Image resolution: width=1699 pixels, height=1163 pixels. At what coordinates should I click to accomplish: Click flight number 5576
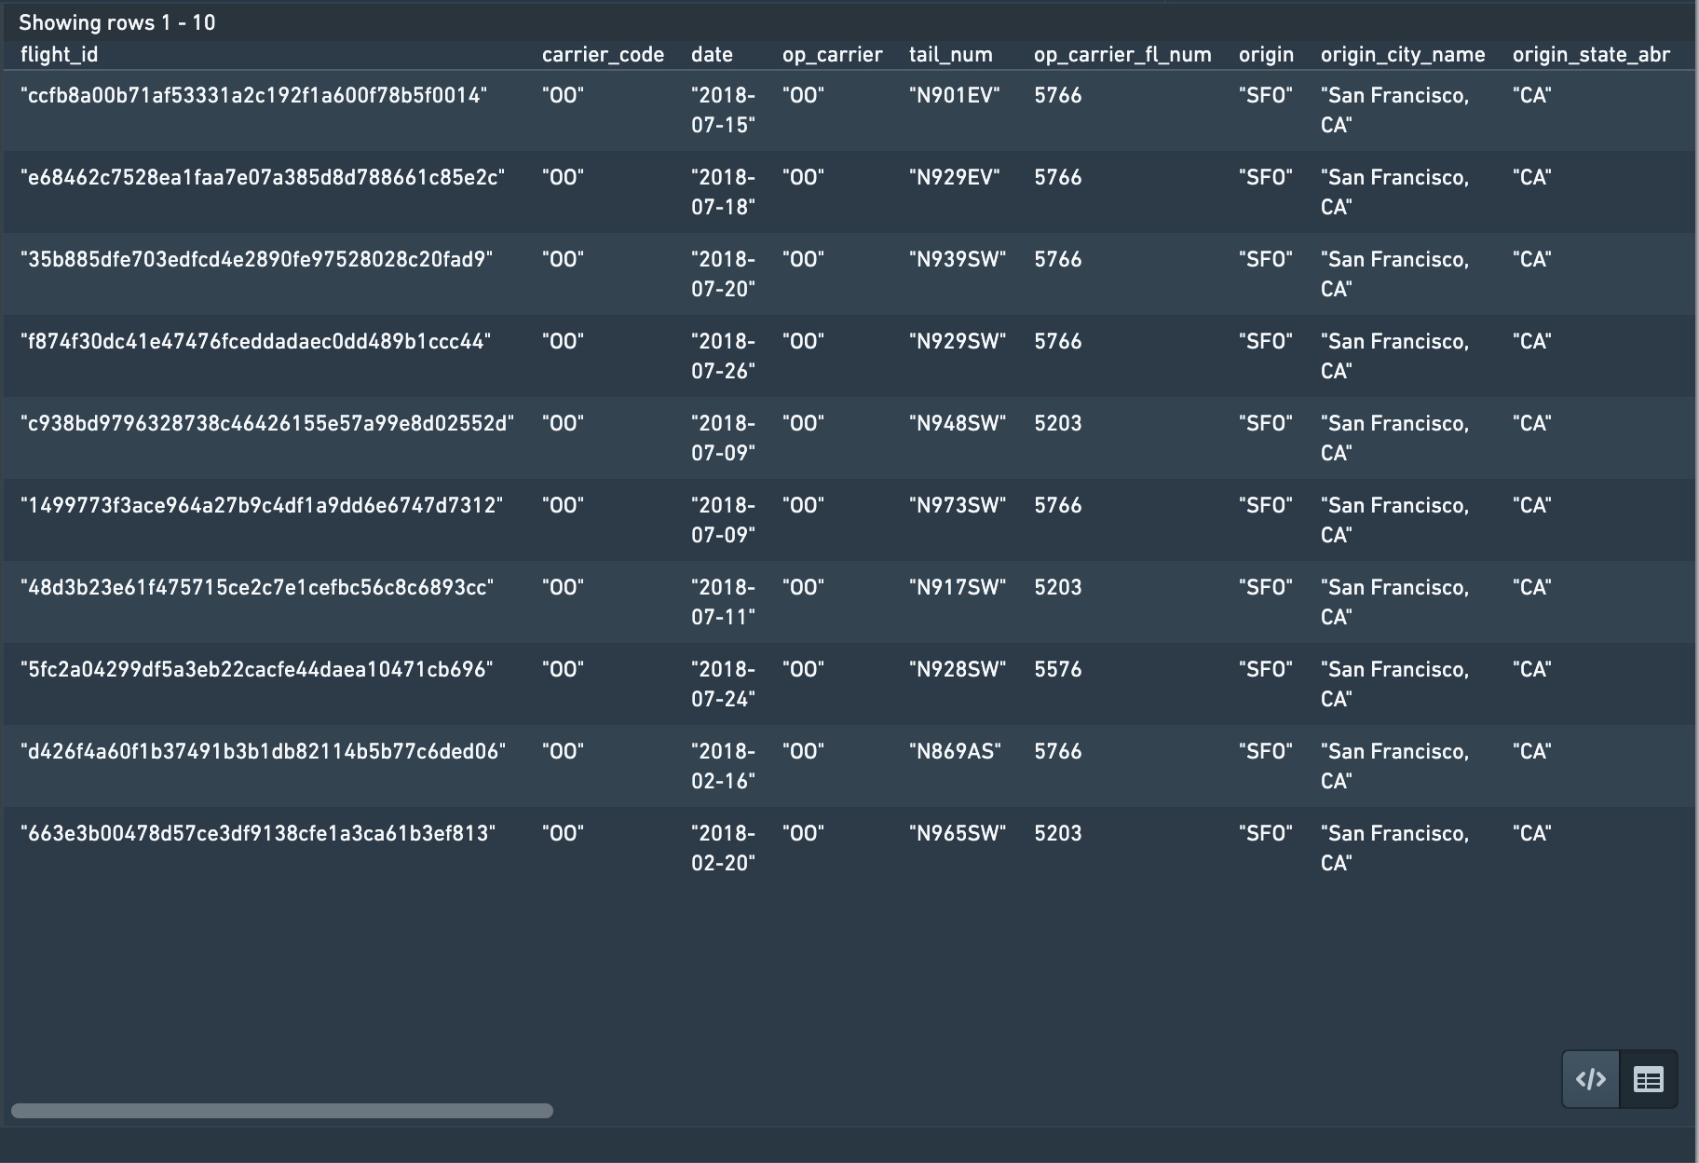tap(1058, 670)
